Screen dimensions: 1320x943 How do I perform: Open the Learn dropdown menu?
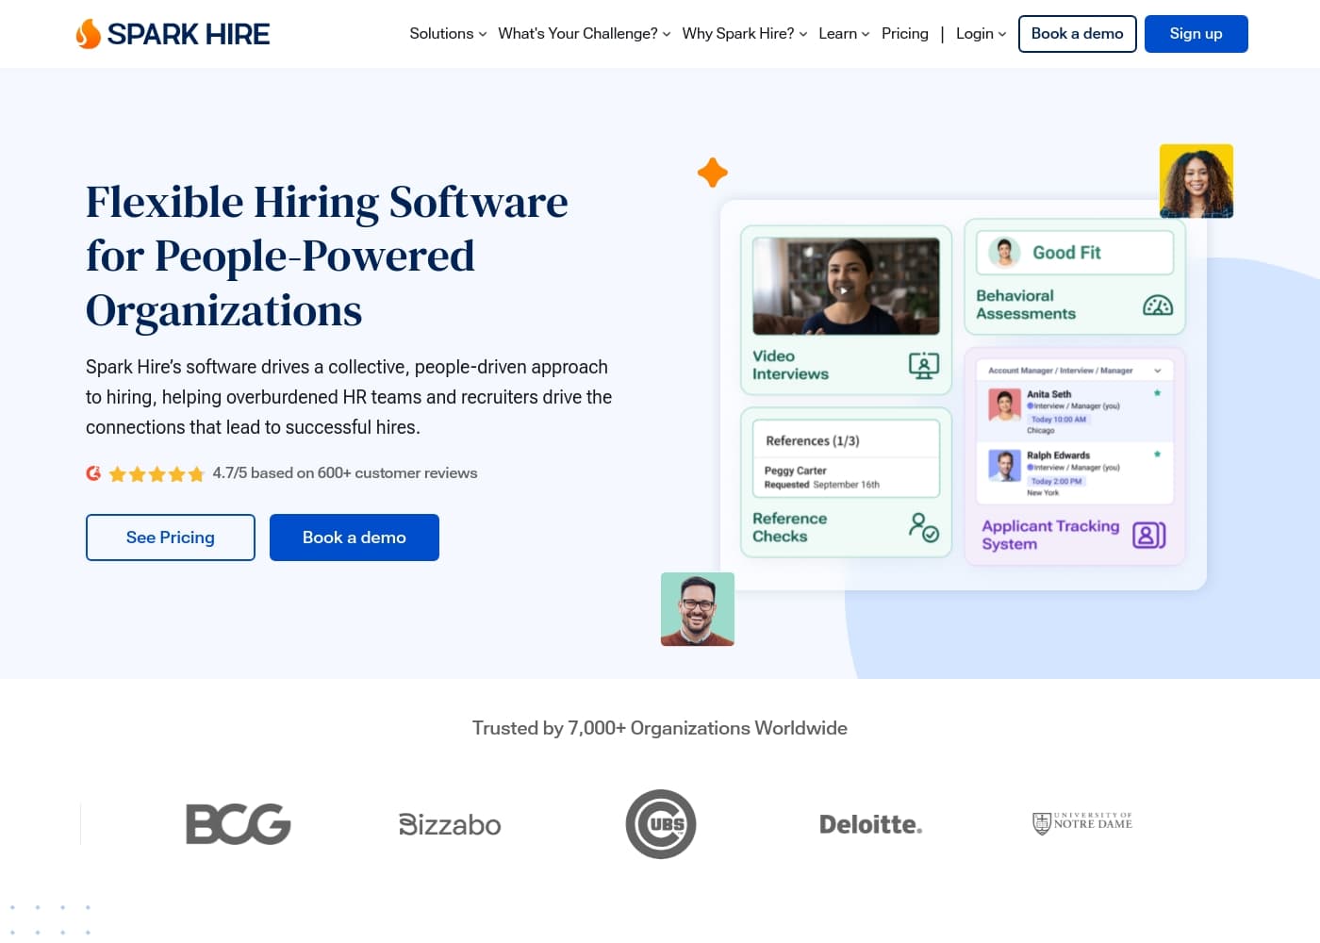(844, 34)
